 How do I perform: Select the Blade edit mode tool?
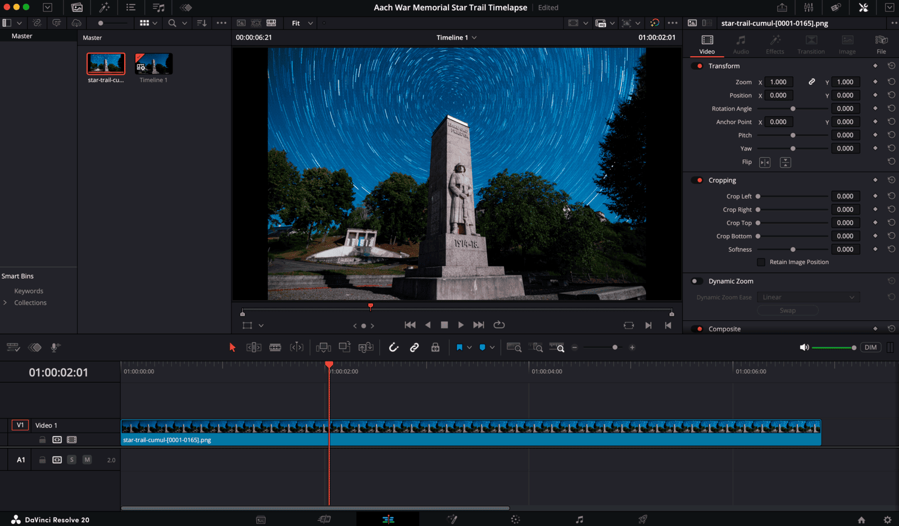[x=275, y=348]
